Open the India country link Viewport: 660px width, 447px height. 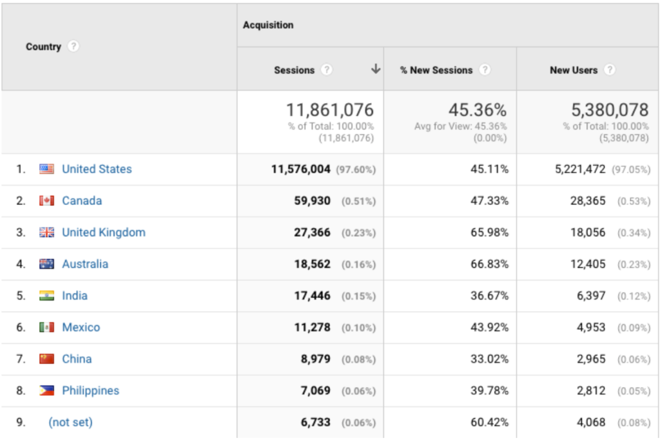click(75, 296)
